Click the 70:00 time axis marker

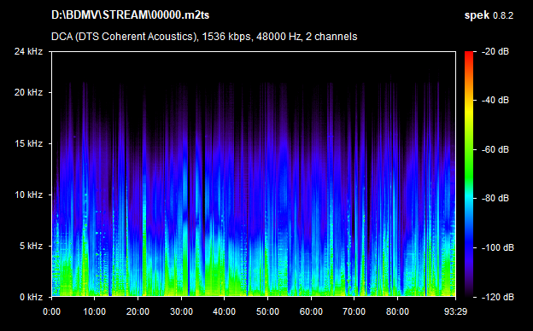tap(354, 311)
